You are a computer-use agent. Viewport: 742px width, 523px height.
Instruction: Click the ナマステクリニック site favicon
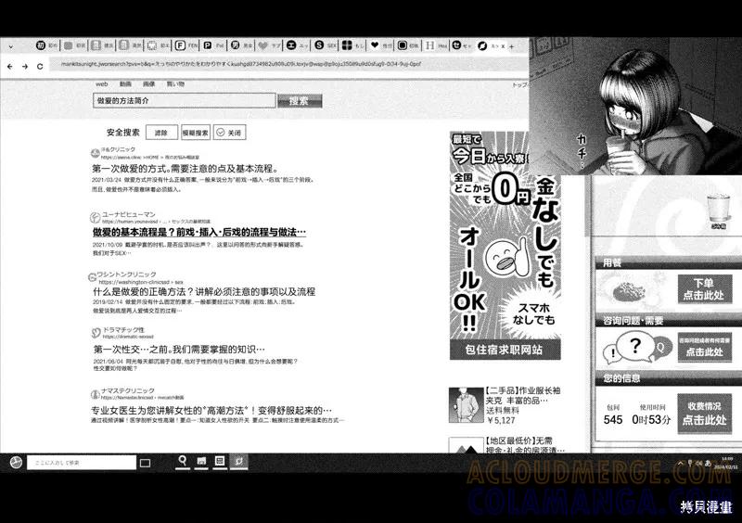click(96, 394)
